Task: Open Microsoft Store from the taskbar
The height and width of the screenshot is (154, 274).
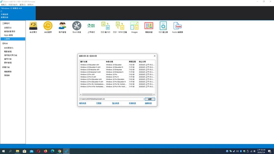Action: pyautogui.click(x=24, y=151)
